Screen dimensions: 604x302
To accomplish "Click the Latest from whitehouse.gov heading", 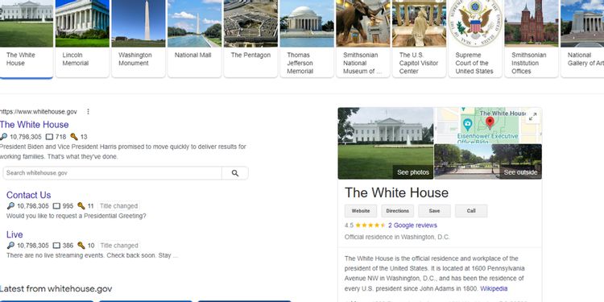I will (56, 288).
